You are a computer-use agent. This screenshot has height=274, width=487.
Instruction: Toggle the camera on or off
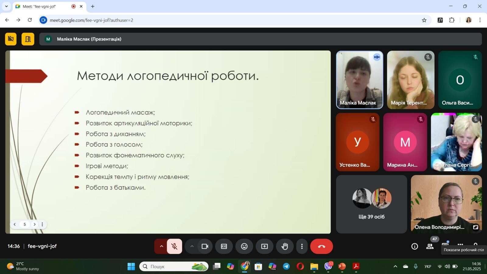[205, 246]
